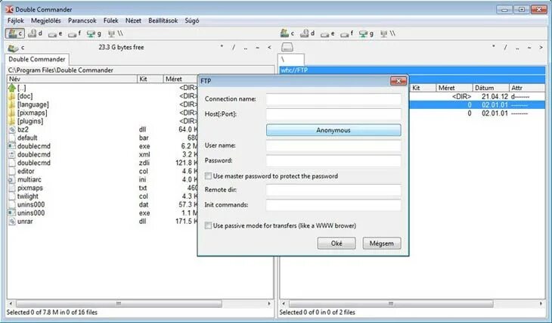Click left panel * favorites button

coord(222,47)
